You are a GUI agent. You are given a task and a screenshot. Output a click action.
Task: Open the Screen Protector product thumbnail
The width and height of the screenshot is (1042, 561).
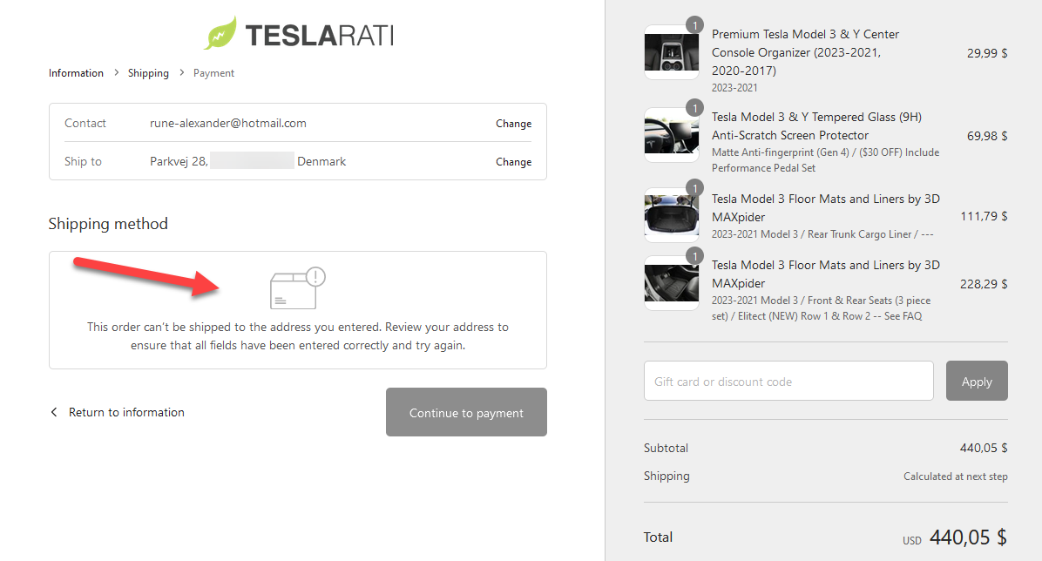[671, 135]
